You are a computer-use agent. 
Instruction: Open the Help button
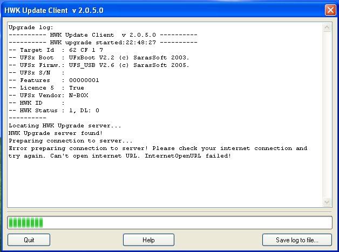[x=148, y=240]
